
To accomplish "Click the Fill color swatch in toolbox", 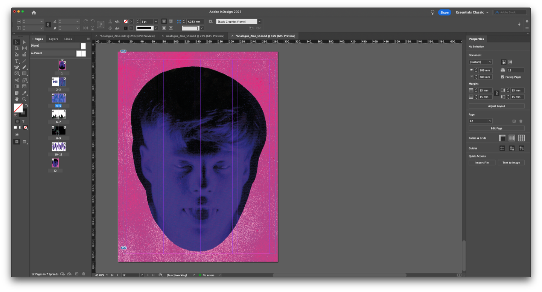I will (18, 108).
